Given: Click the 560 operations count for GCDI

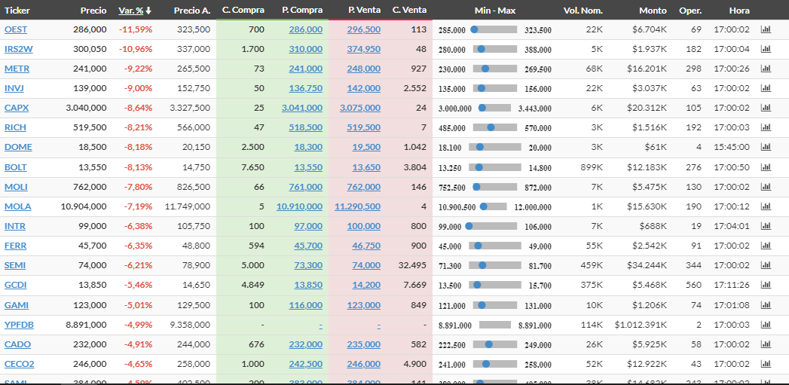Looking at the screenshot, I should (x=694, y=286).
